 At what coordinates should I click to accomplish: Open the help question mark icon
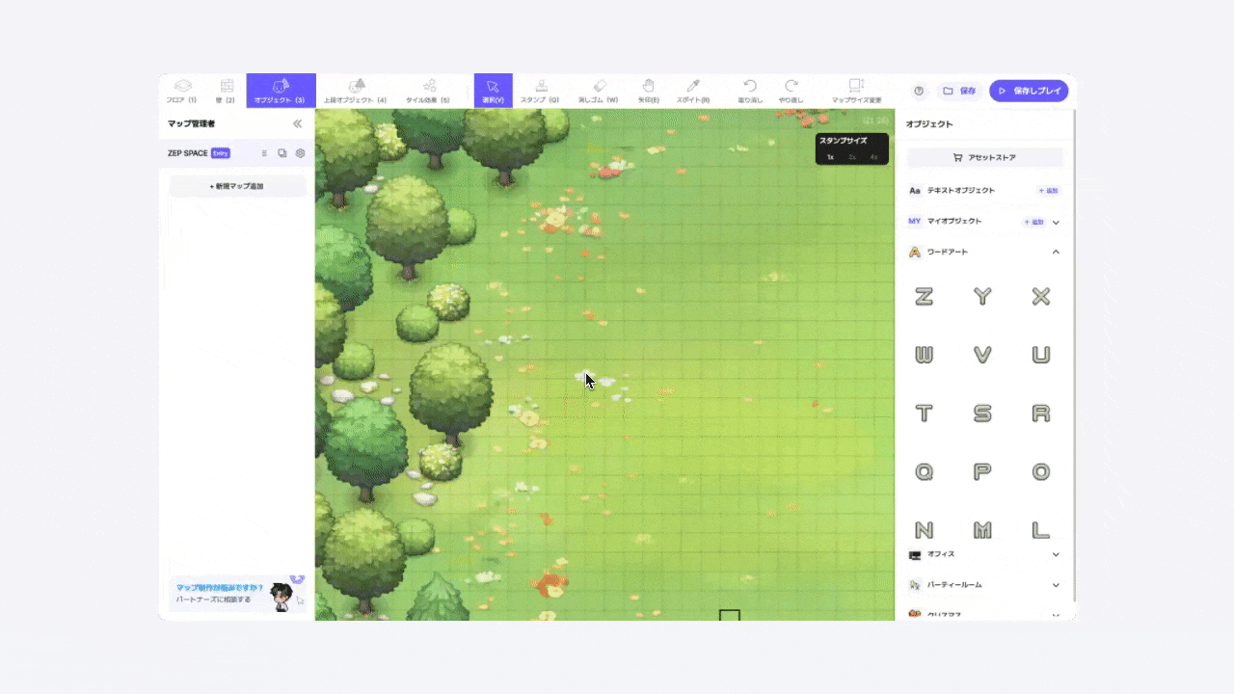pyautogui.click(x=919, y=91)
